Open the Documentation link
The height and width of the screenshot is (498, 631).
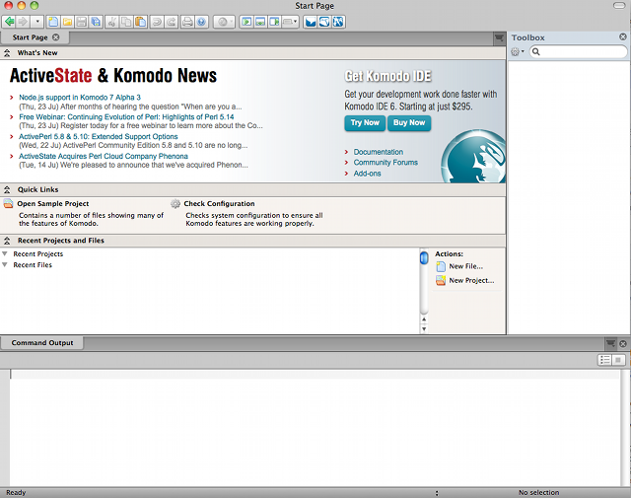(379, 152)
